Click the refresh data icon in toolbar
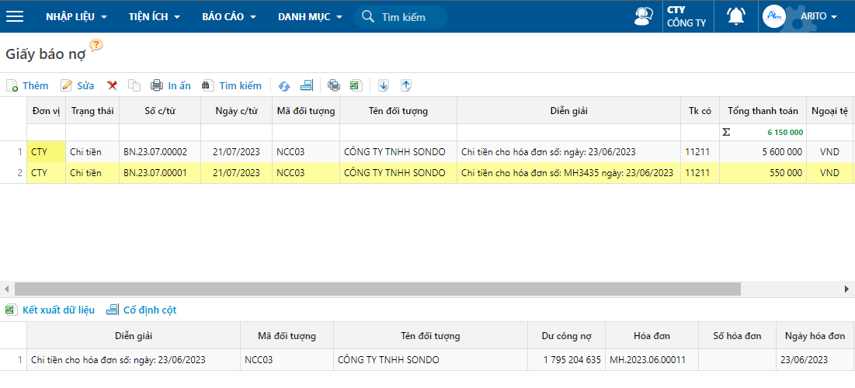 click(x=284, y=85)
